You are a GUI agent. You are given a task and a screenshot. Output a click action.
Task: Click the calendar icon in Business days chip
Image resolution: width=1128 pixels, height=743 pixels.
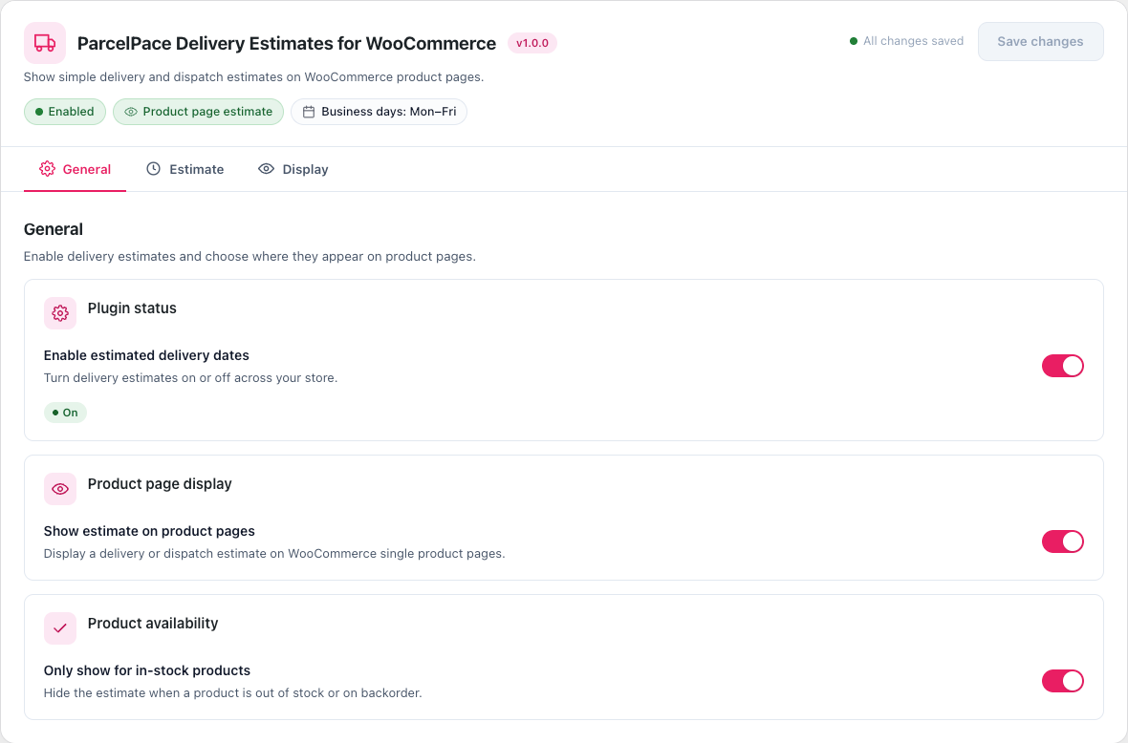(309, 112)
